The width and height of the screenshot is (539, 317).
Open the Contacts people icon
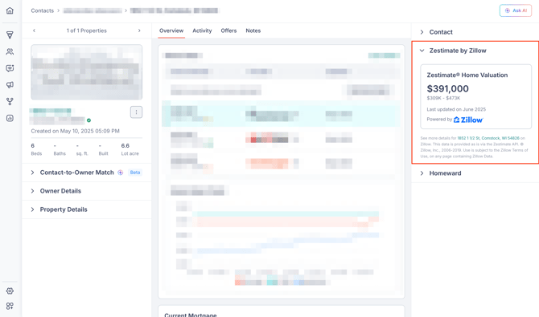point(10,52)
